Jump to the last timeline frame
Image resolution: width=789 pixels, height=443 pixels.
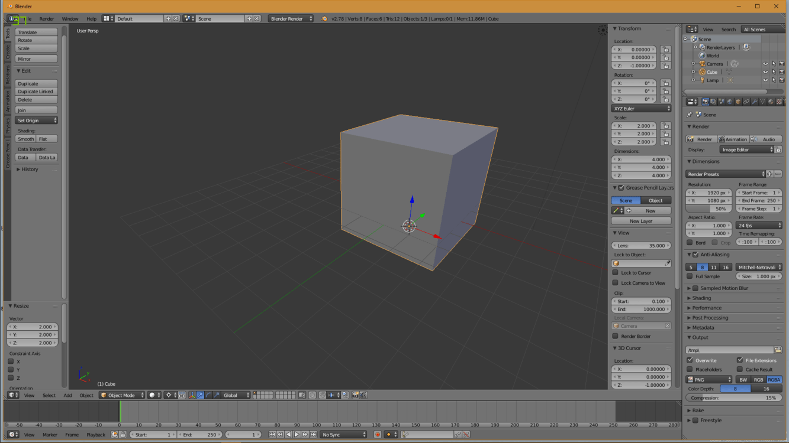pyautogui.click(x=313, y=435)
